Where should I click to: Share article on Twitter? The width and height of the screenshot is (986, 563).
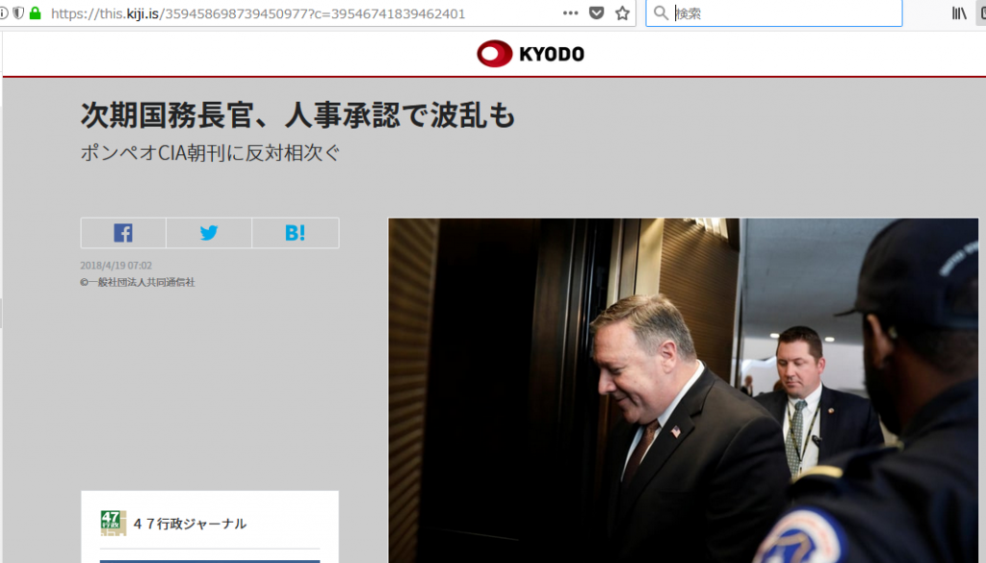[209, 233]
